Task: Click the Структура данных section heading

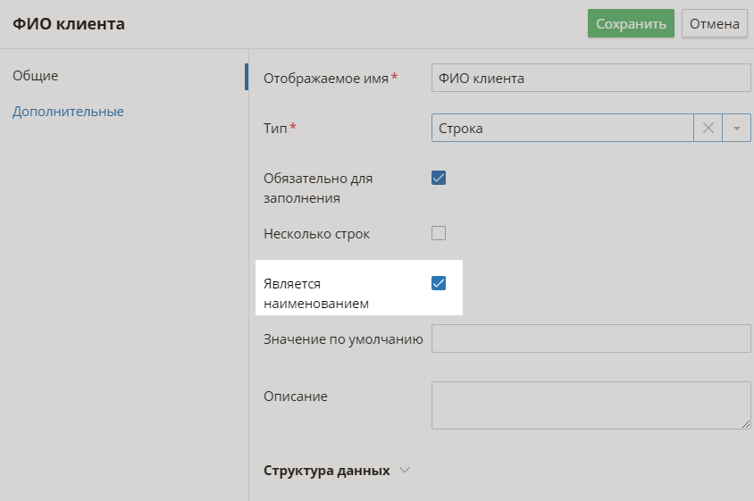Action: click(x=327, y=470)
